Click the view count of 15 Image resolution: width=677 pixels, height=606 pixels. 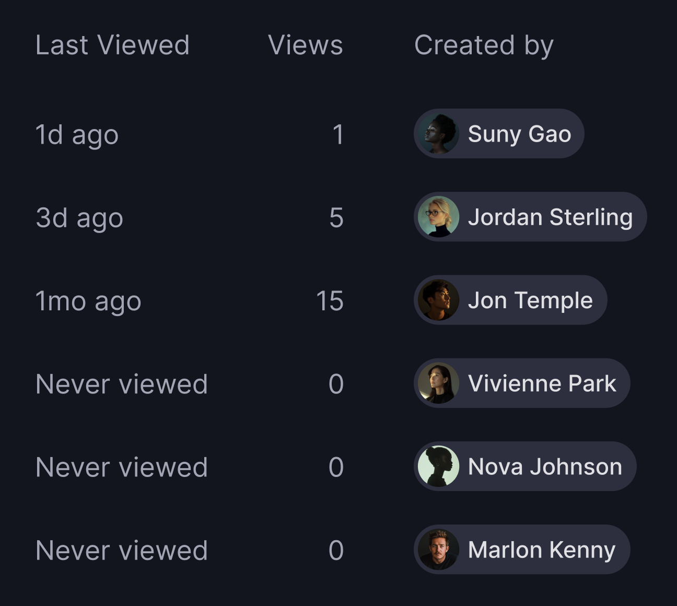330,300
